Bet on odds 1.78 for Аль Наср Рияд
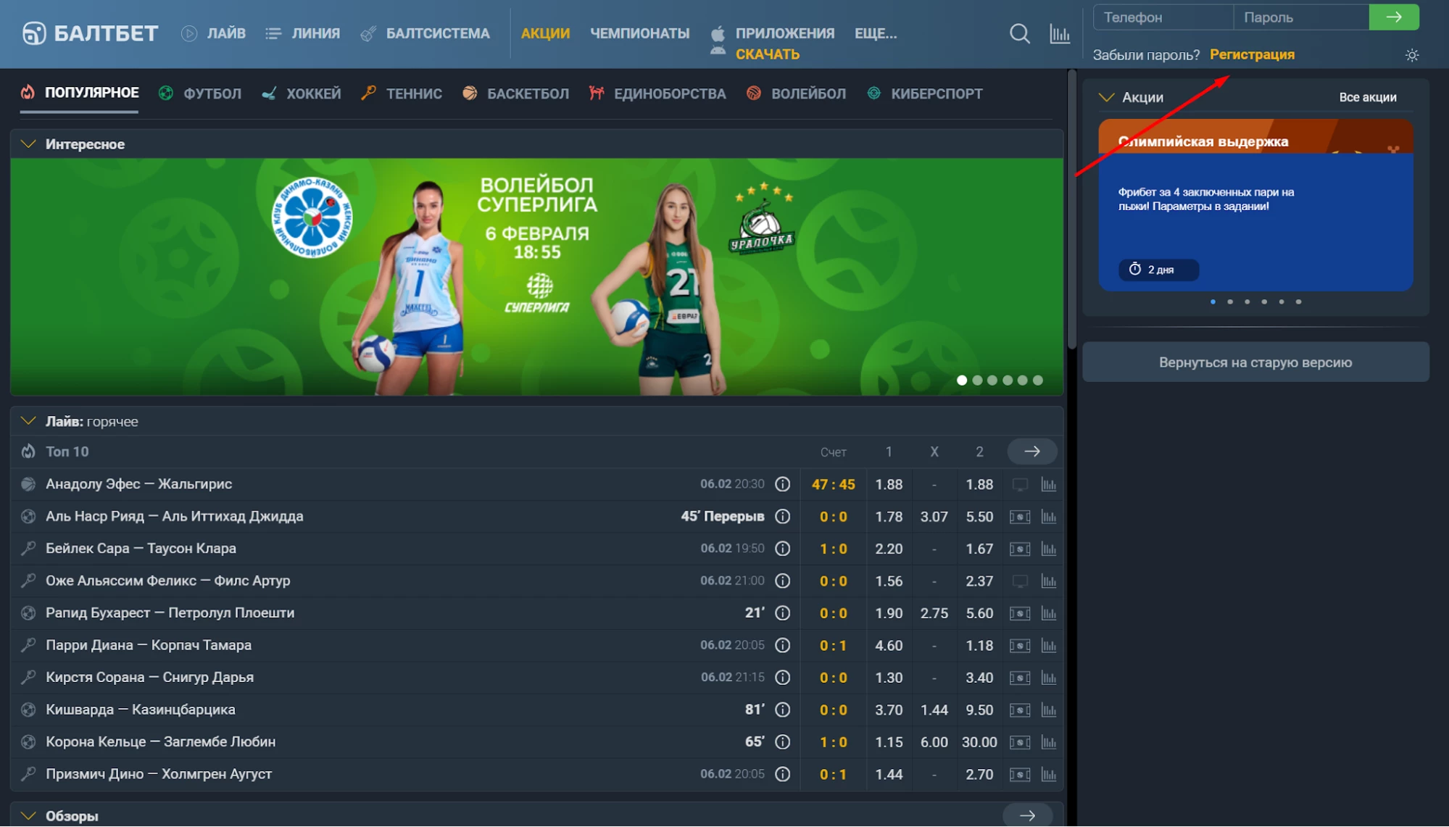1449x827 pixels. [888, 517]
